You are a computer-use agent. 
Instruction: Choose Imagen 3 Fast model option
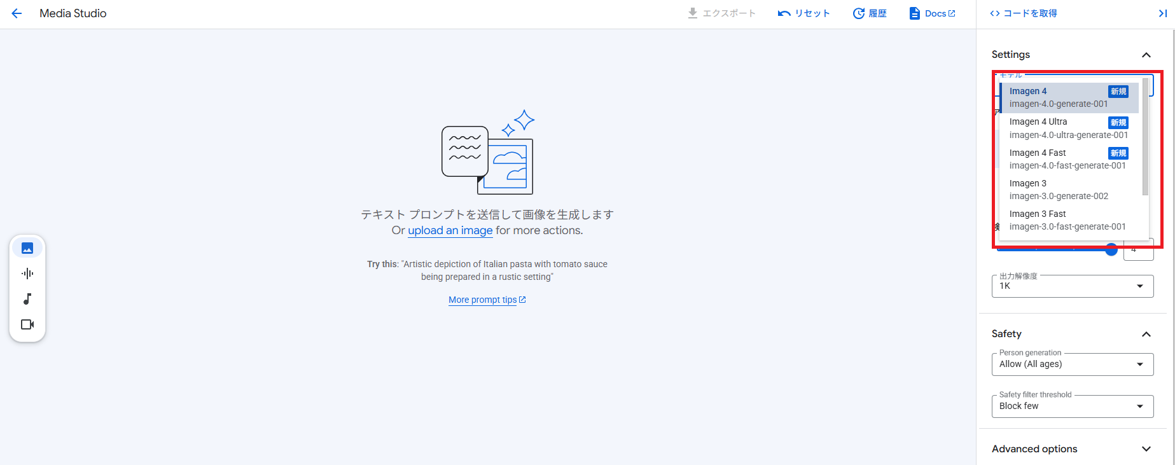coord(1069,220)
